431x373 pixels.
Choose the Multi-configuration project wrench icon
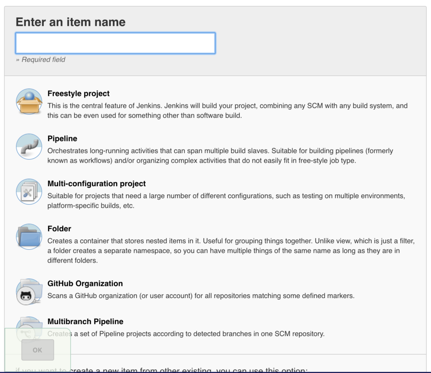(x=29, y=192)
